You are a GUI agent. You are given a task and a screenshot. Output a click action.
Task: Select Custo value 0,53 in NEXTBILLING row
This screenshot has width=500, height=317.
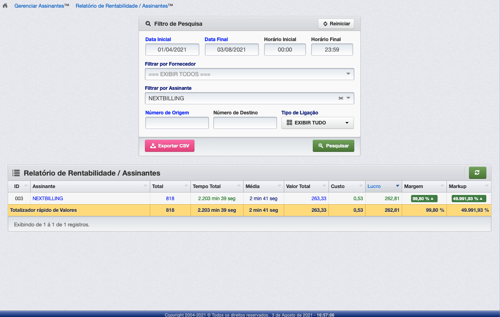click(x=358, y=198)
